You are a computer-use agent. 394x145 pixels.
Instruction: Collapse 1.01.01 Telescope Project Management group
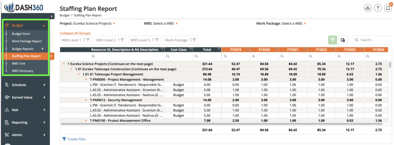79,74
